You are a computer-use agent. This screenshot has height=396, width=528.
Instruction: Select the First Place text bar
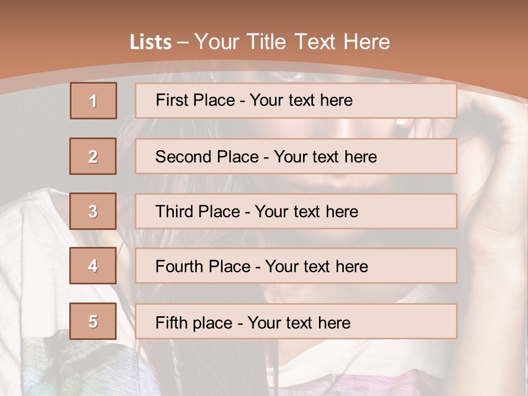click(296, 101)
